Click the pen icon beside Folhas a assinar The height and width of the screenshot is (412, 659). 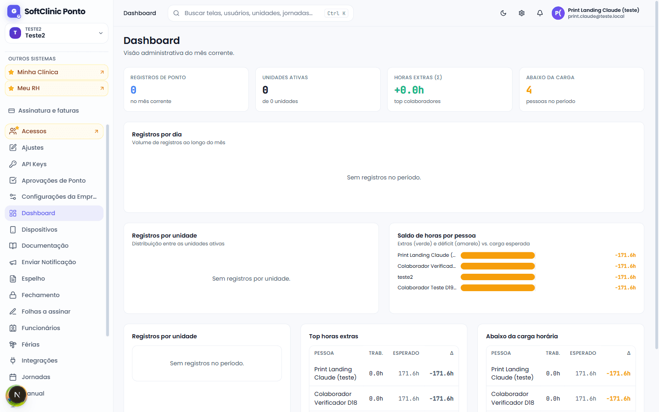tap(13, 312)
